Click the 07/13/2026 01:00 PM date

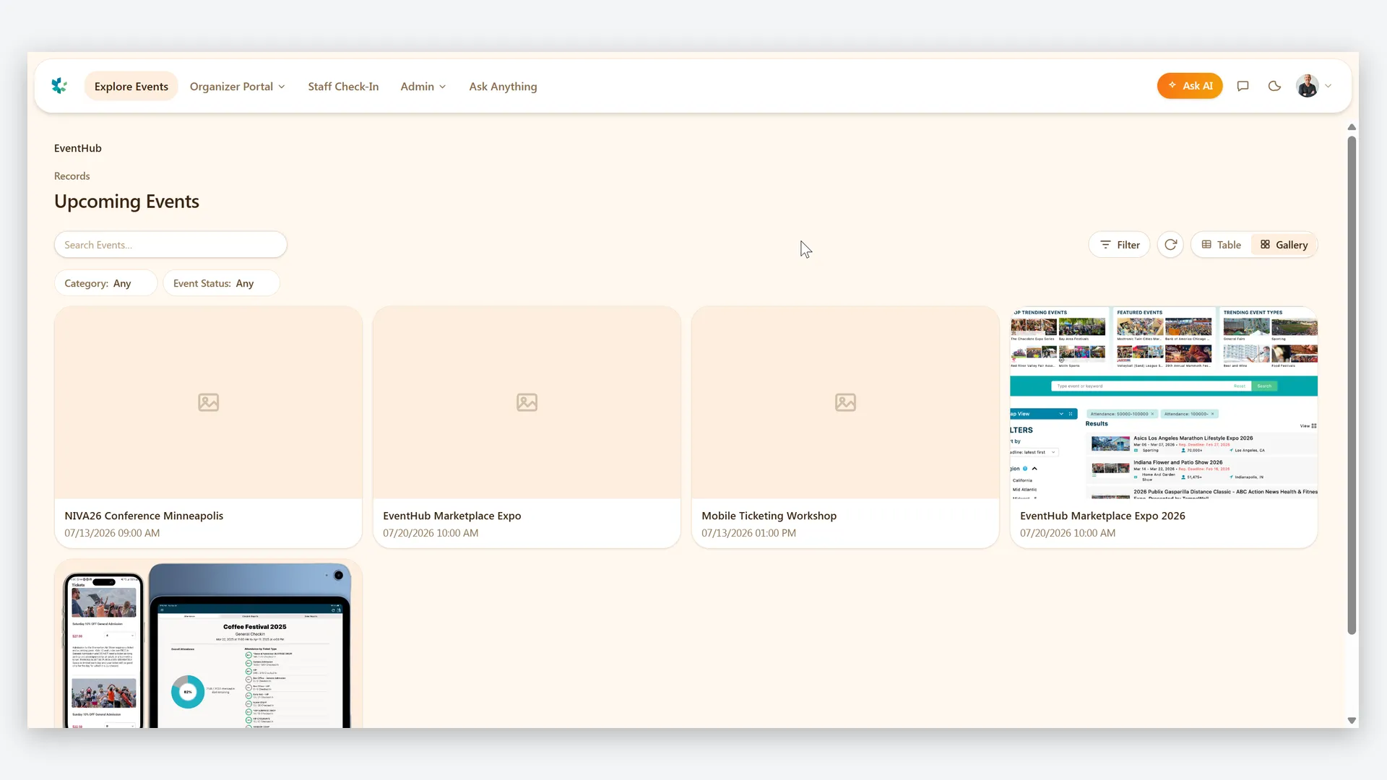748,533
